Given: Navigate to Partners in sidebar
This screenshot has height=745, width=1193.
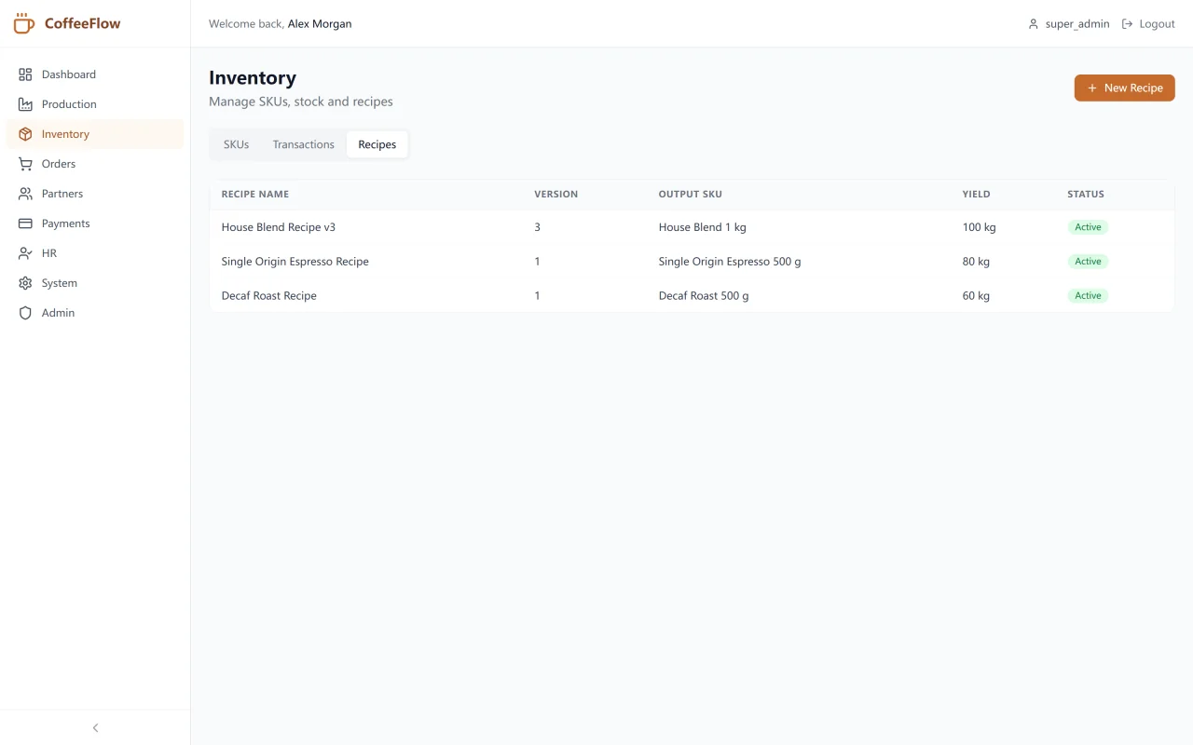Looking at the screenshot, I should pyautogui.click(x=95, y=194).
